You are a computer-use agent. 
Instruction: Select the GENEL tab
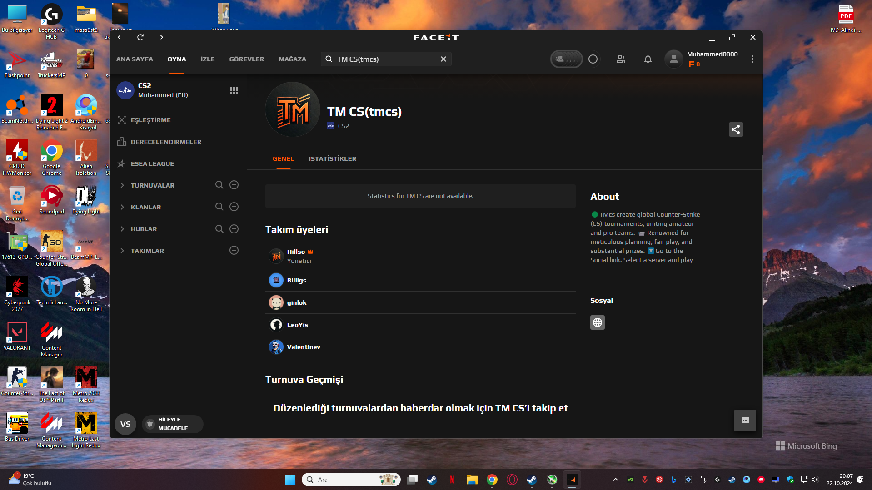(284, 158)
